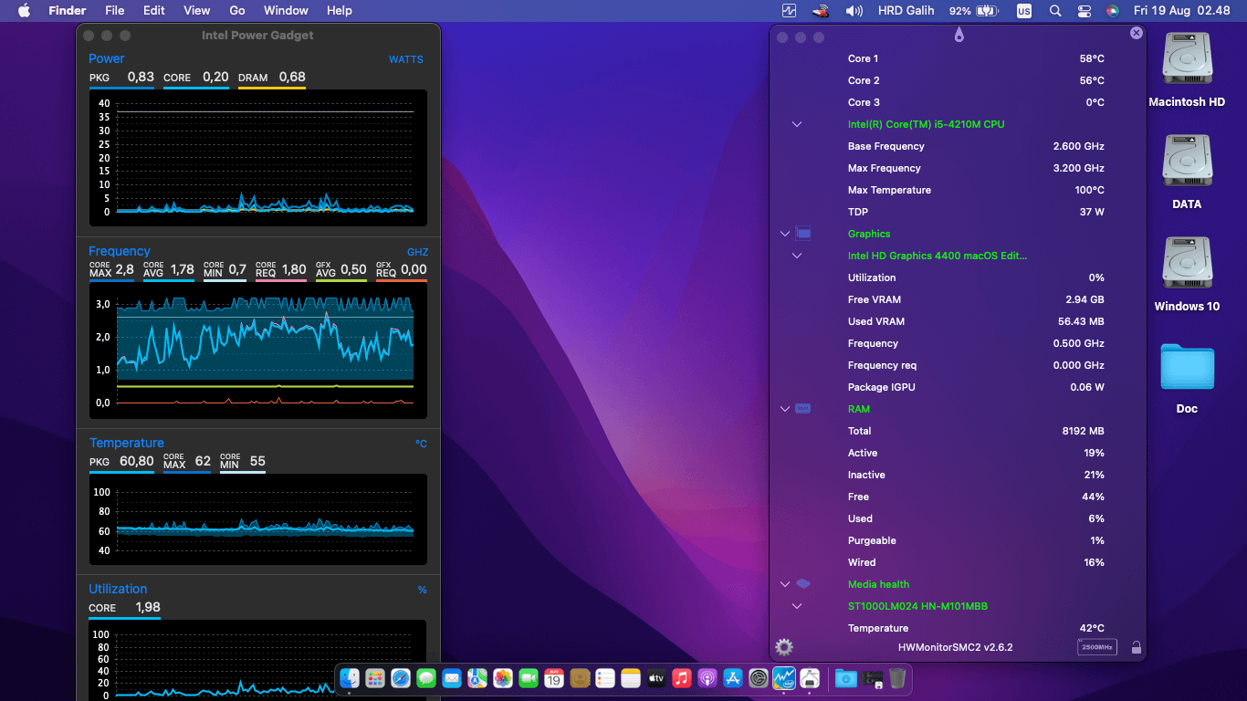Image resolution: width=1247 pixels, height=701 pixels.
Task: Click the Temperature graph in Power Gadget
Action: [x=258, y=519]
